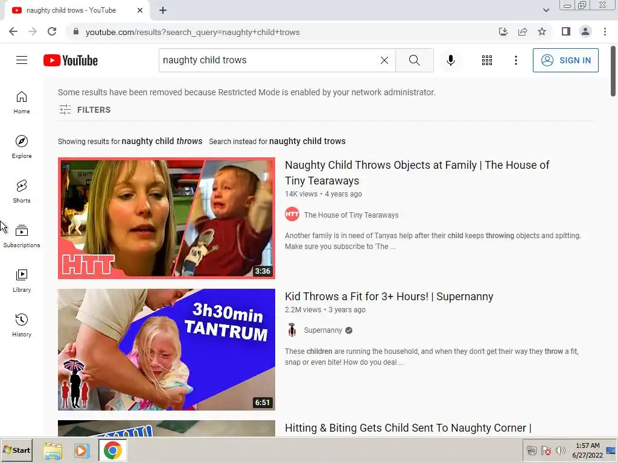This screenshot has height=463, width=618.
Task: Click naughty child throws suggestion
Action: [x=162, y=141]
